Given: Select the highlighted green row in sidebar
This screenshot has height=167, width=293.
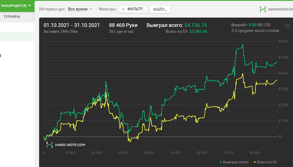Looking at the screenshot, I should click(x=17, y=36).
